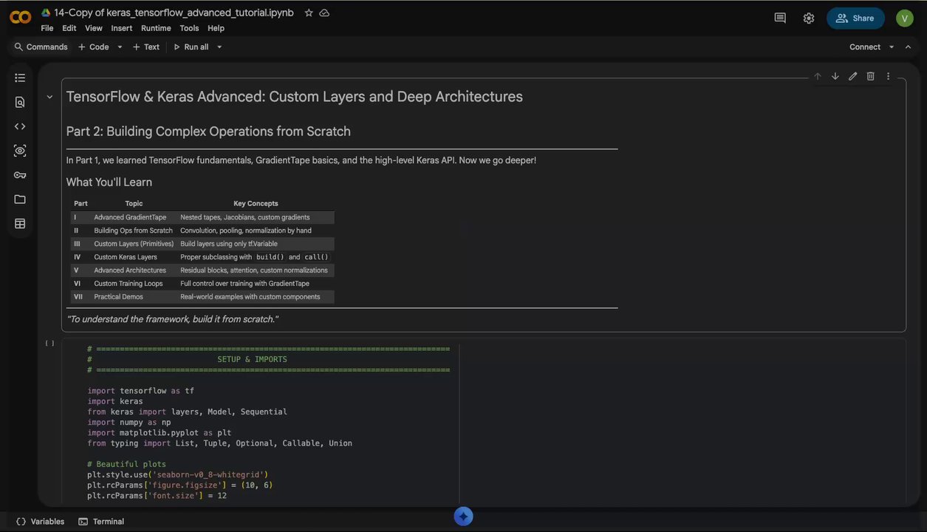Click the Share button

tap(855, 18)
